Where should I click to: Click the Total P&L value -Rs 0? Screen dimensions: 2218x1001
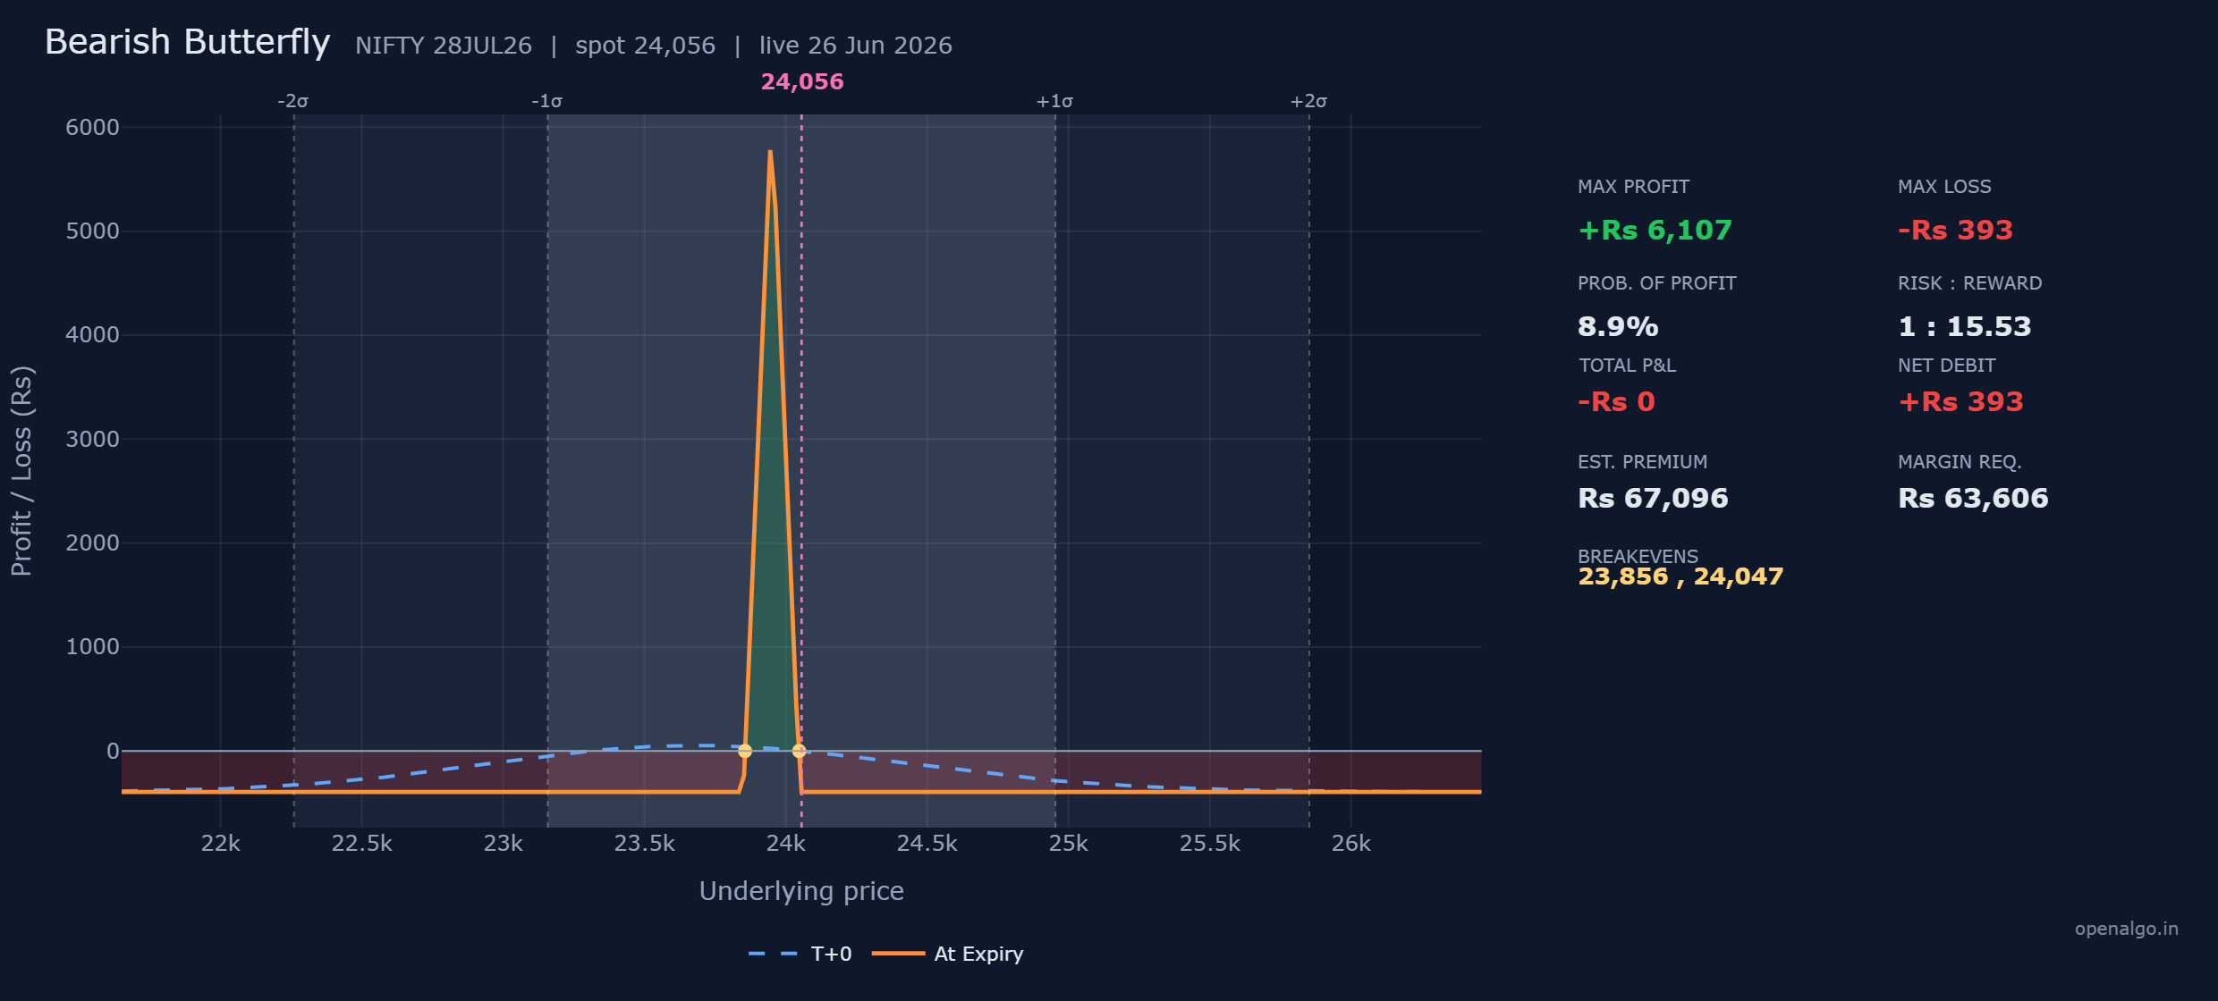(1616, 401)
